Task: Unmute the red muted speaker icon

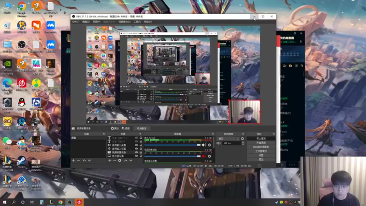Action: point(204,156)
